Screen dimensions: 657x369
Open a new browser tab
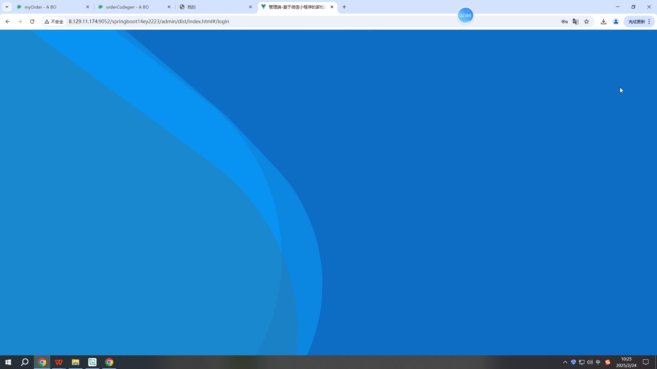click(x=344, y=7)
